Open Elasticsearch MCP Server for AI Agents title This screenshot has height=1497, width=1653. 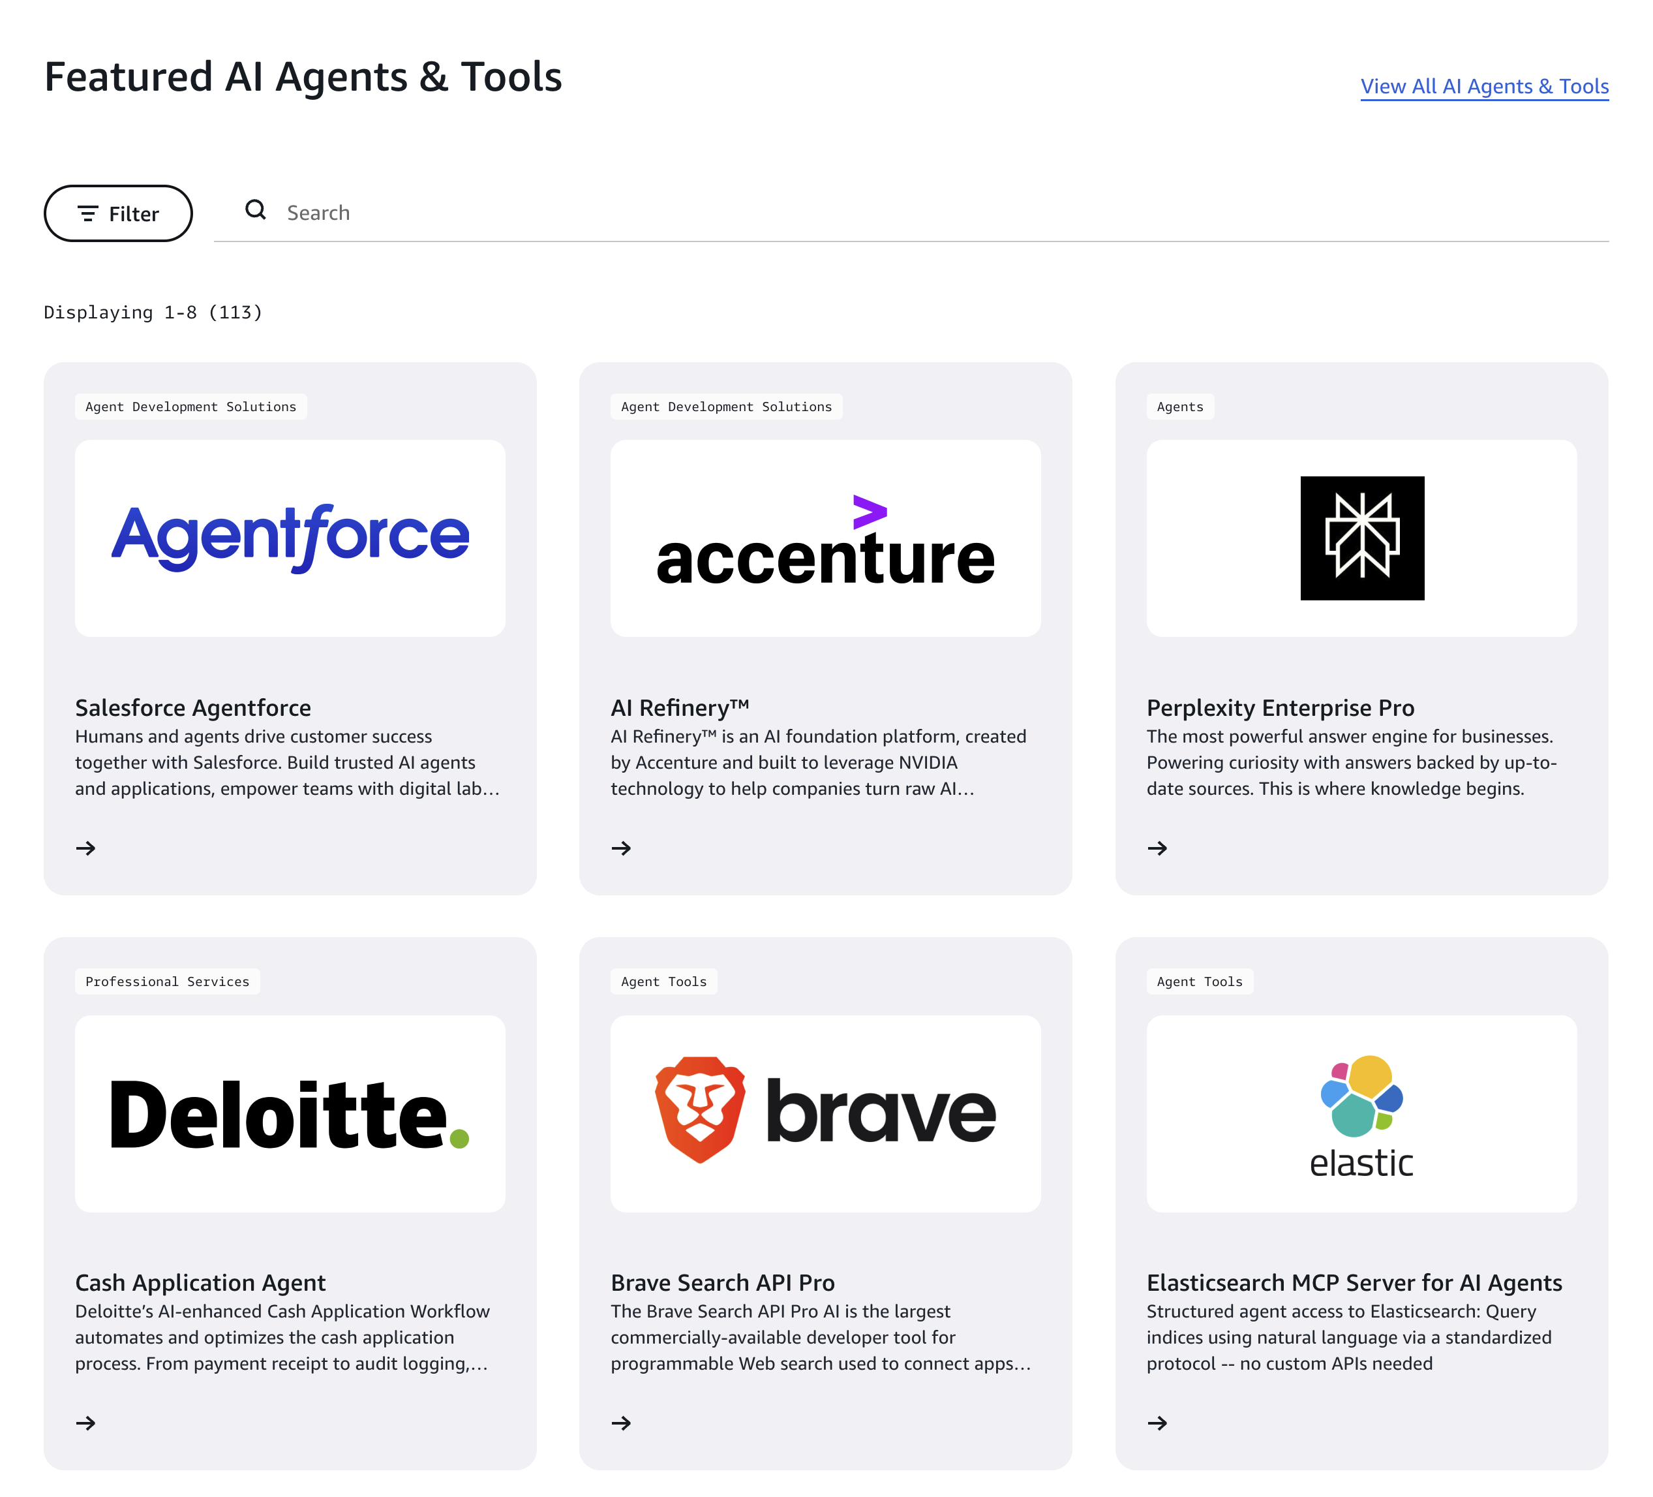(x=1354, y=1283)
